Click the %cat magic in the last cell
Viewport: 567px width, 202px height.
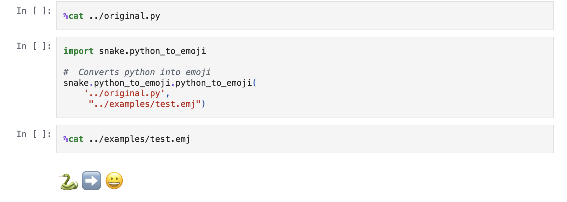(74, 139)
